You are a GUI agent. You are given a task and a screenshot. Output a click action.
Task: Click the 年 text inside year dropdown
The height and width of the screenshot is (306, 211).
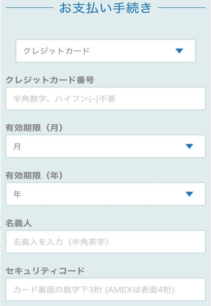17,194
